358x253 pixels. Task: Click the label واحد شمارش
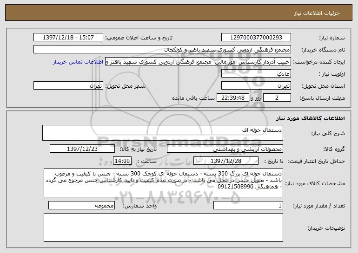coord(140,206)
